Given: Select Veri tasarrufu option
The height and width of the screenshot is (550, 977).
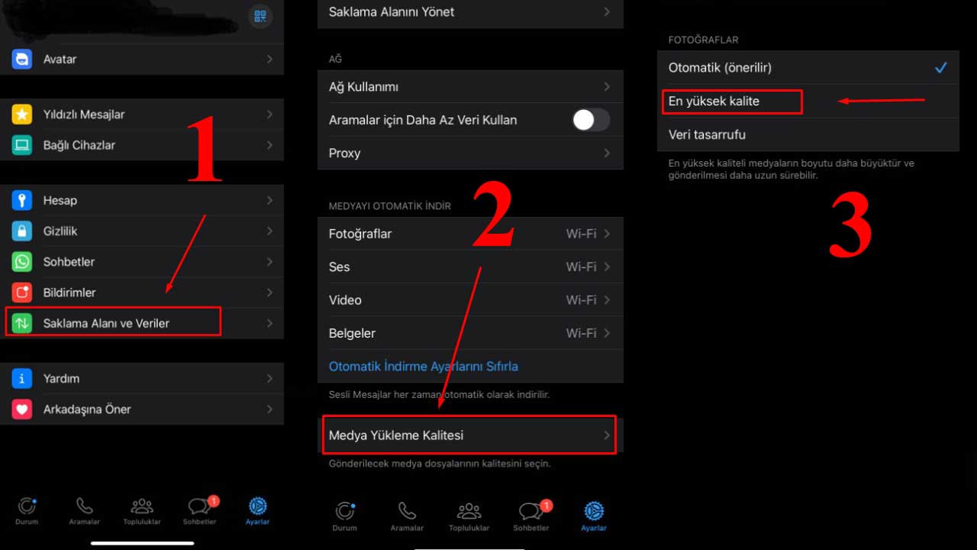Looking at the screenshot, I should coord(808,134).
